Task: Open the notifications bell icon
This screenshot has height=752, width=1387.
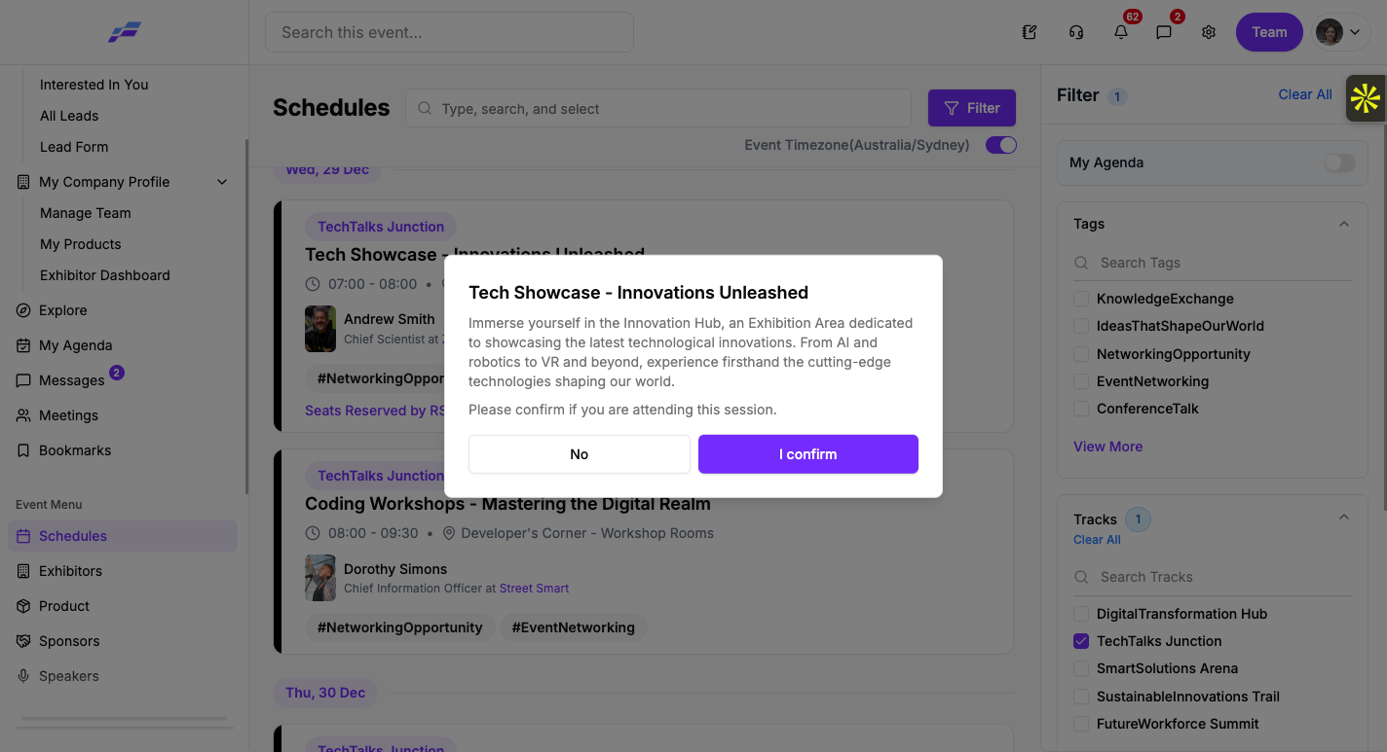Action: point(1121,32)
